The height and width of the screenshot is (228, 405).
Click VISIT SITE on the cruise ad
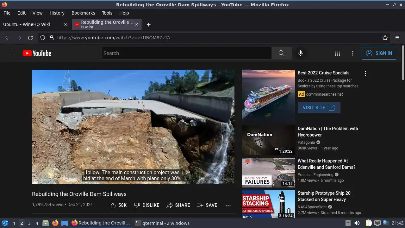[319, 108]
